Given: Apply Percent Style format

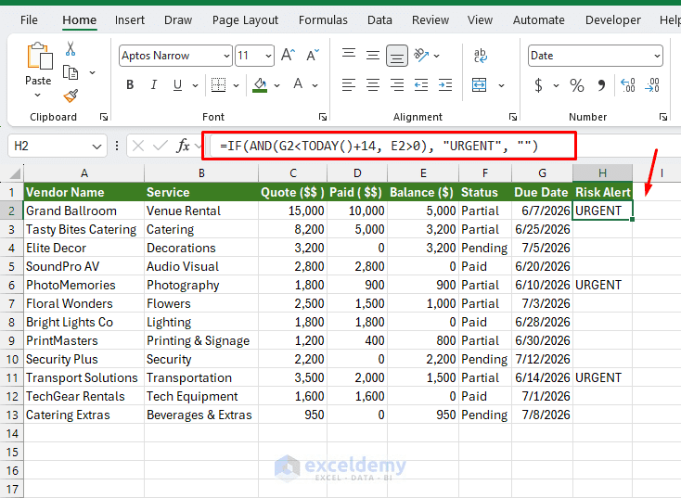Looking at the screenshot, I should tap(577, 85).
